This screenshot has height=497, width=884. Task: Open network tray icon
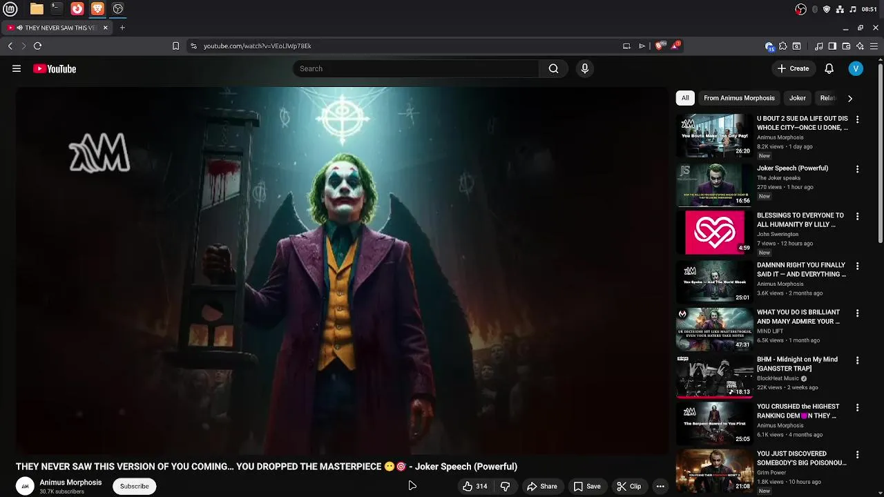[840, 9]
